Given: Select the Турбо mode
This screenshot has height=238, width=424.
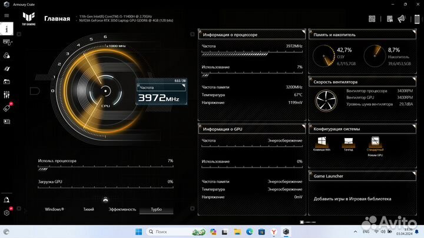Looking at the screenshot, I should (156, 209).
